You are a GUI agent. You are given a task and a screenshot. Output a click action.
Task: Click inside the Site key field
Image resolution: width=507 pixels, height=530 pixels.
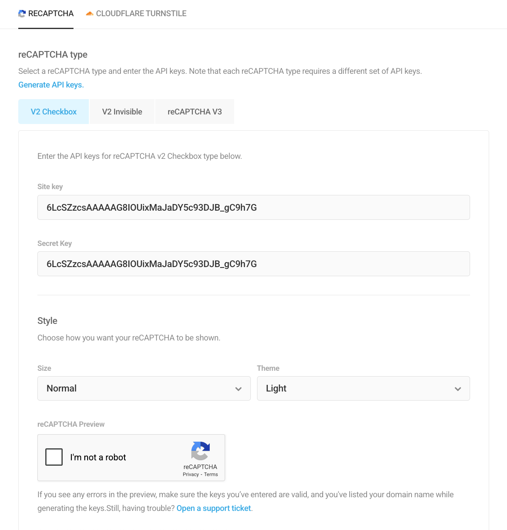(253, 207)
